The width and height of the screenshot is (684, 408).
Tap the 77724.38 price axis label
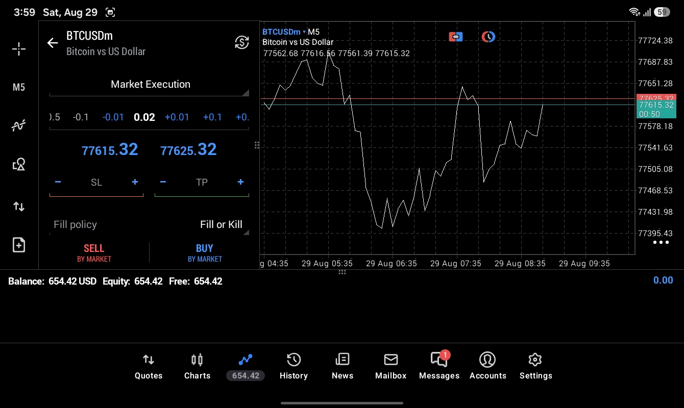coord(655,40)
